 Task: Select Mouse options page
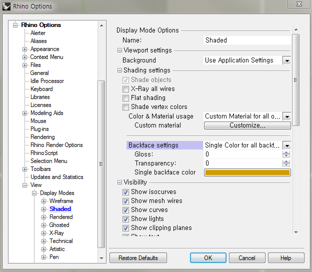tap(38, 121)
